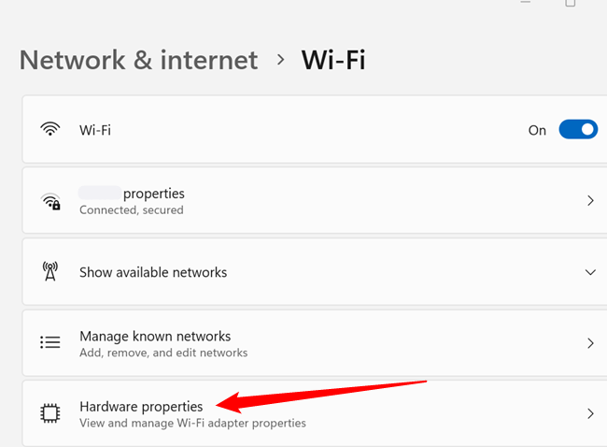Click the chip icon for Hardware properties
Viewport: 607px width, 447px height.
point(50,413)
